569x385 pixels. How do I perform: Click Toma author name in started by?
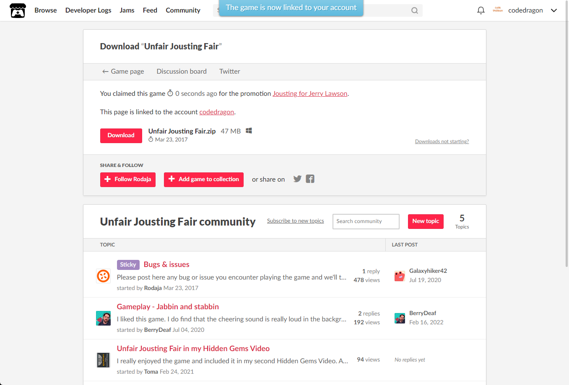pos(151,372)
